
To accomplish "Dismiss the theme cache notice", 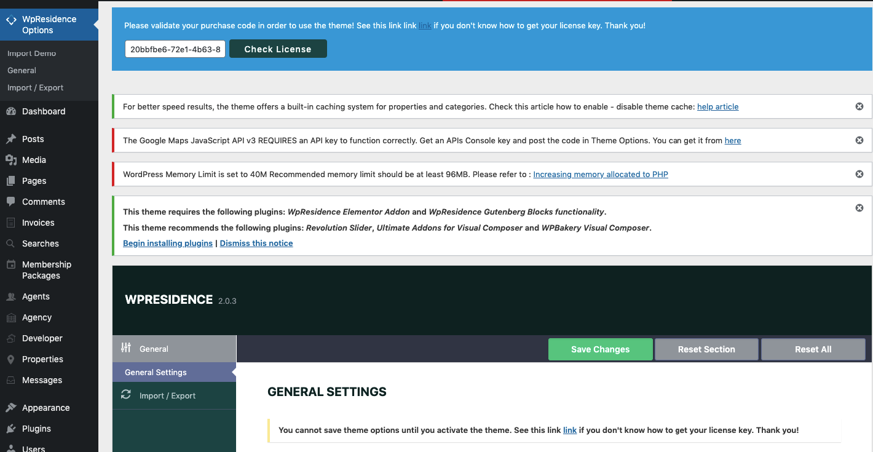I will coord(859,106).
